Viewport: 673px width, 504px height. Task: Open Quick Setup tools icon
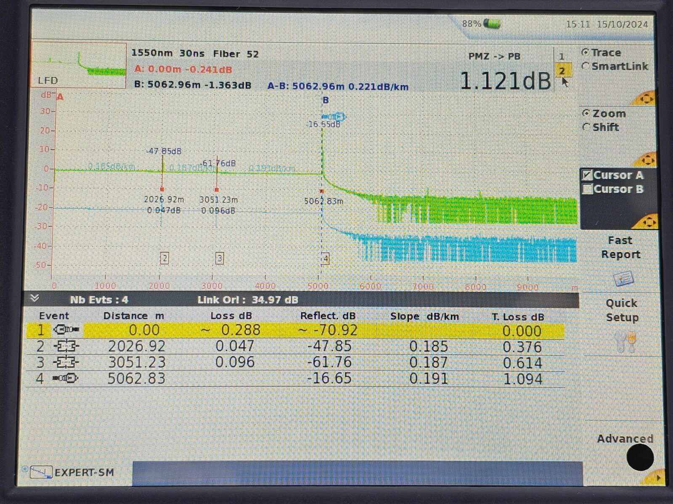pyautogui.click(x=625, y=341)
